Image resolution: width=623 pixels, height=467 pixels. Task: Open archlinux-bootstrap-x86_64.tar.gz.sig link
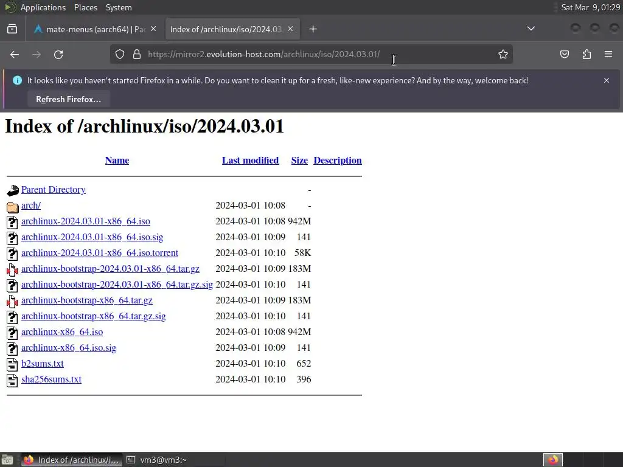tap(93, 316)
